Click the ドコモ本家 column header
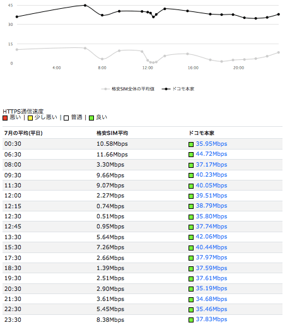Screen dimensions: 285x325 click(x=201, y=133)
